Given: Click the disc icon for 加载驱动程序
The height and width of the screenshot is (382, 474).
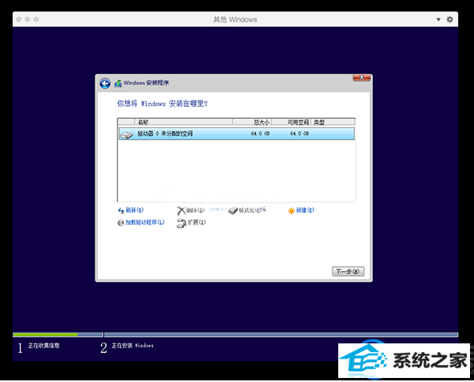Looking at the screenshot, I should 121,223.
